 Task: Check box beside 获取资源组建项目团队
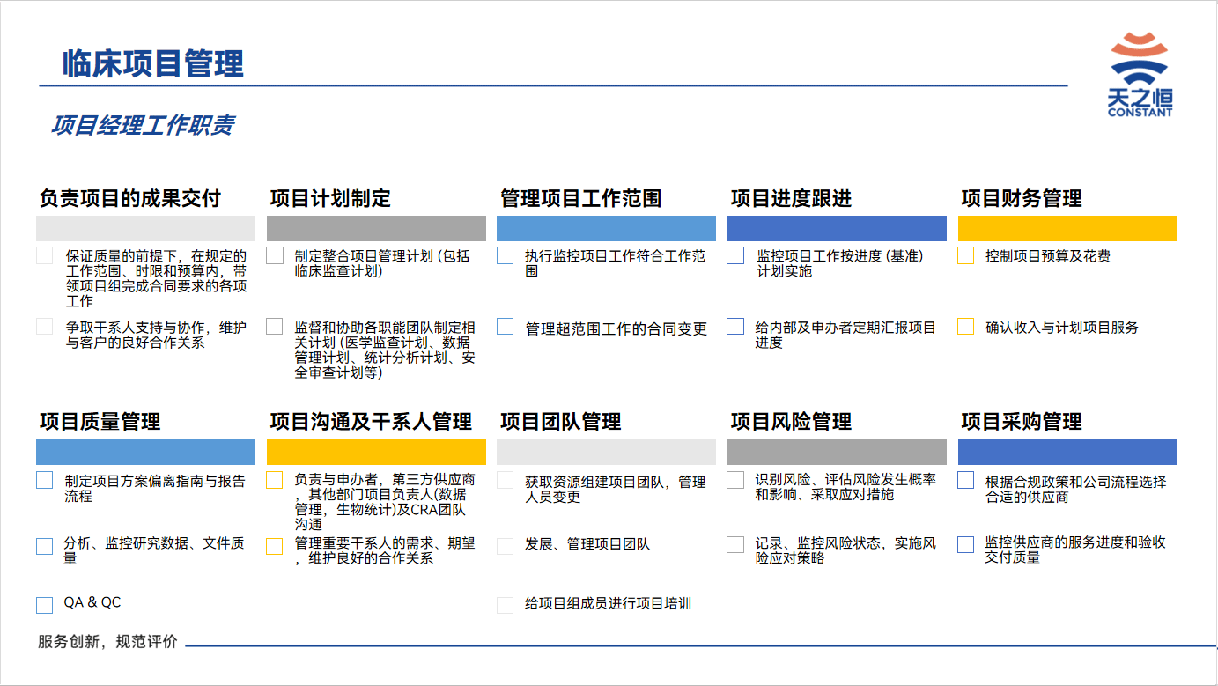coord(505,480)
